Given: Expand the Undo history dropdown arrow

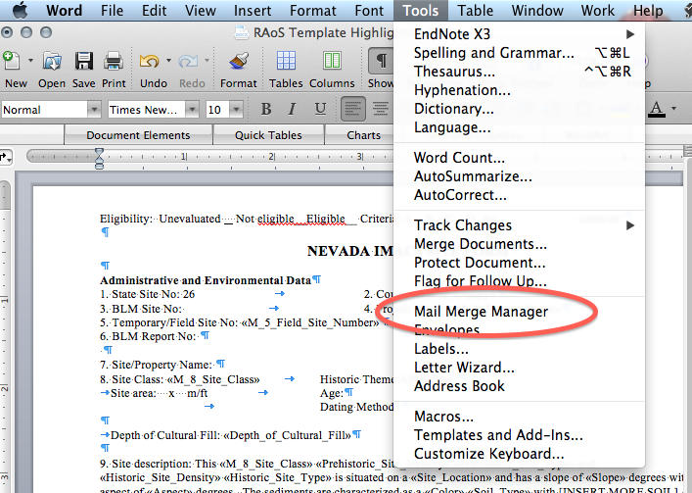Looking at the screenshot, I should [168, 60].
